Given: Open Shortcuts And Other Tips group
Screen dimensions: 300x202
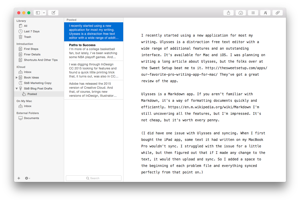Looking at the screenshot, I should [39, 60].
